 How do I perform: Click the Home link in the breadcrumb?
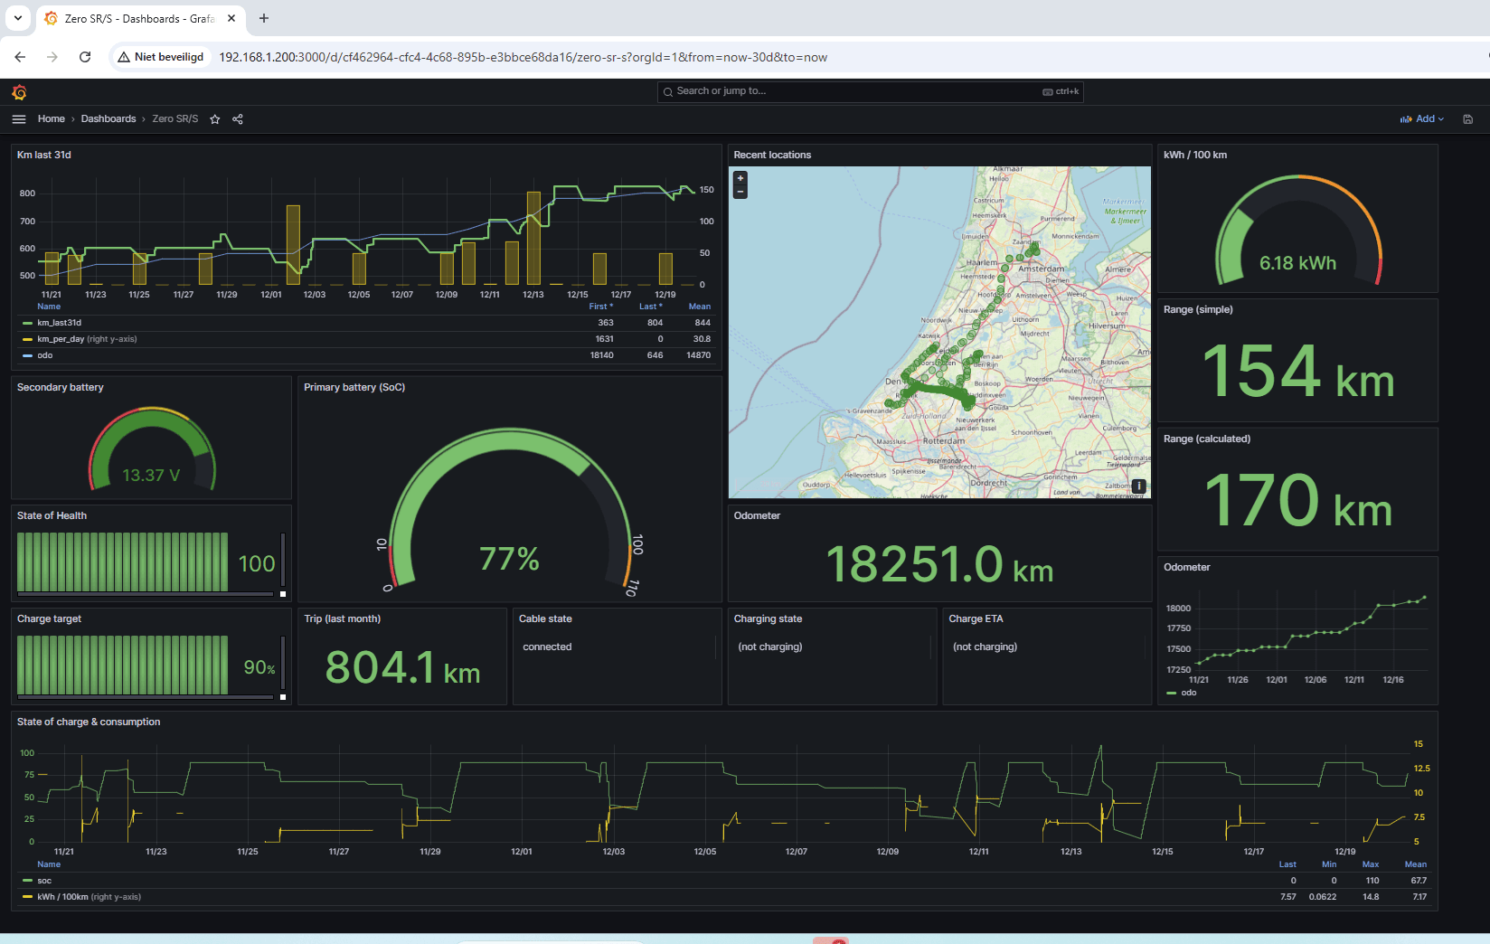(51, 118)
